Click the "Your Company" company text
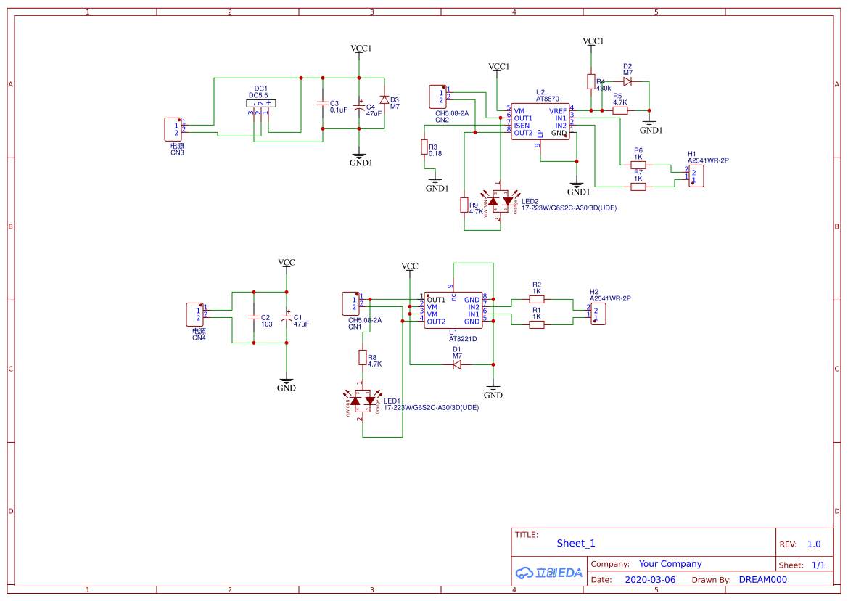Viewport: 848px width, 601px height. point(670,564)
